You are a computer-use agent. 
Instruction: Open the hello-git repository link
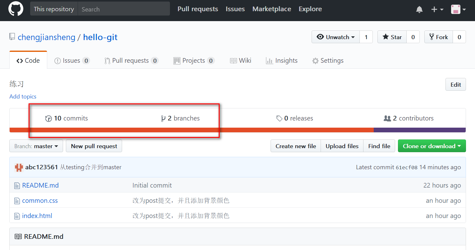100,37
